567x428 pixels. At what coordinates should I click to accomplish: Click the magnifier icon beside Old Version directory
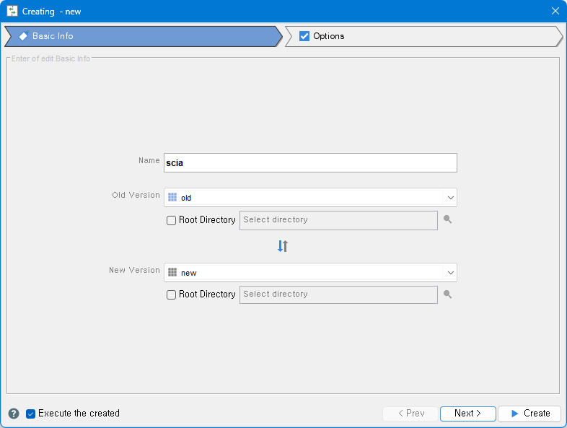click(448, 220)
